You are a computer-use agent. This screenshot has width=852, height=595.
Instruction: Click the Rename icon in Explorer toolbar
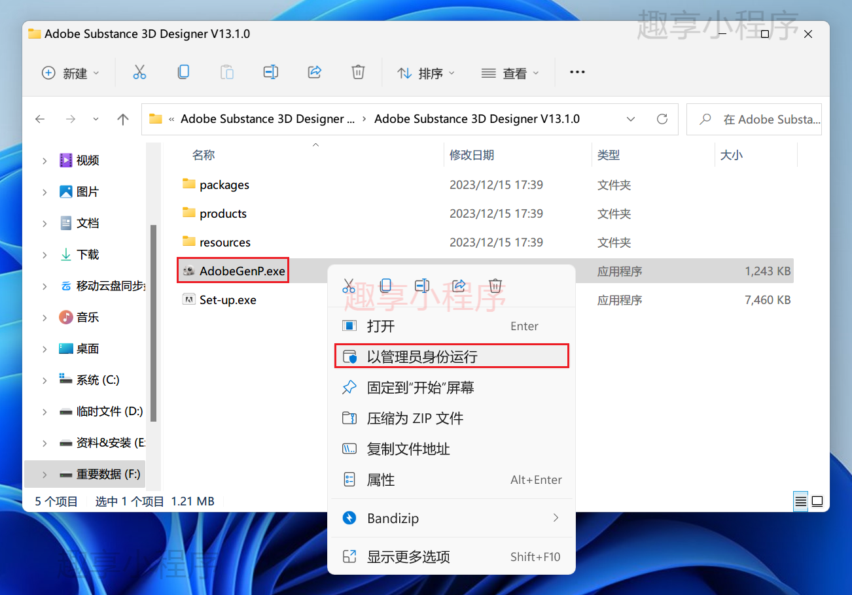(x=271, y=72)
